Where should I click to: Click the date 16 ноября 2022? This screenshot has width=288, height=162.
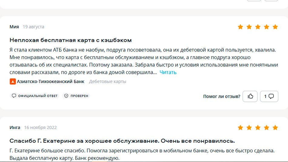(40, 127)
